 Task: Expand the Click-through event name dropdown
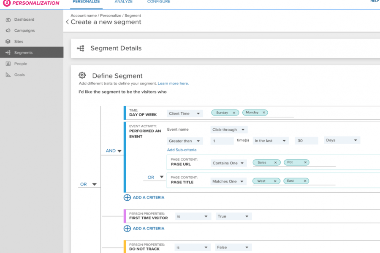click(229, 130)
